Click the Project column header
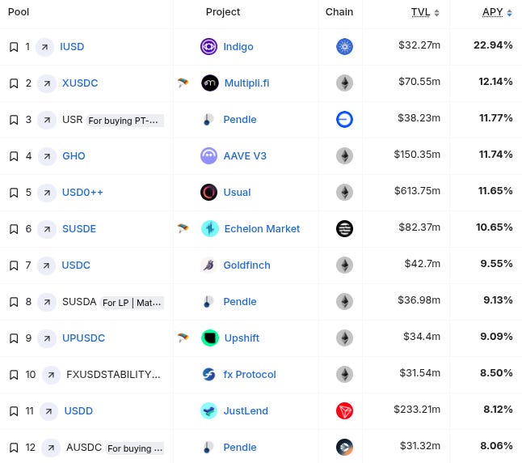 click(x=223, y=12)
